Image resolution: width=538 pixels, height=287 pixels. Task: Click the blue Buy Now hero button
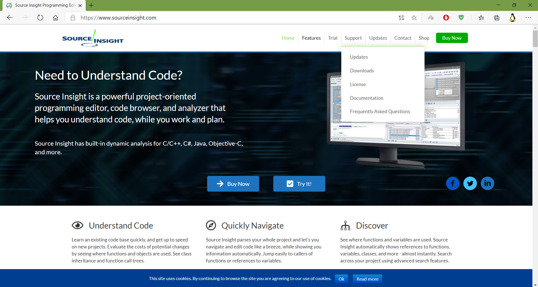pyautogui.click(x=233, y=184)
